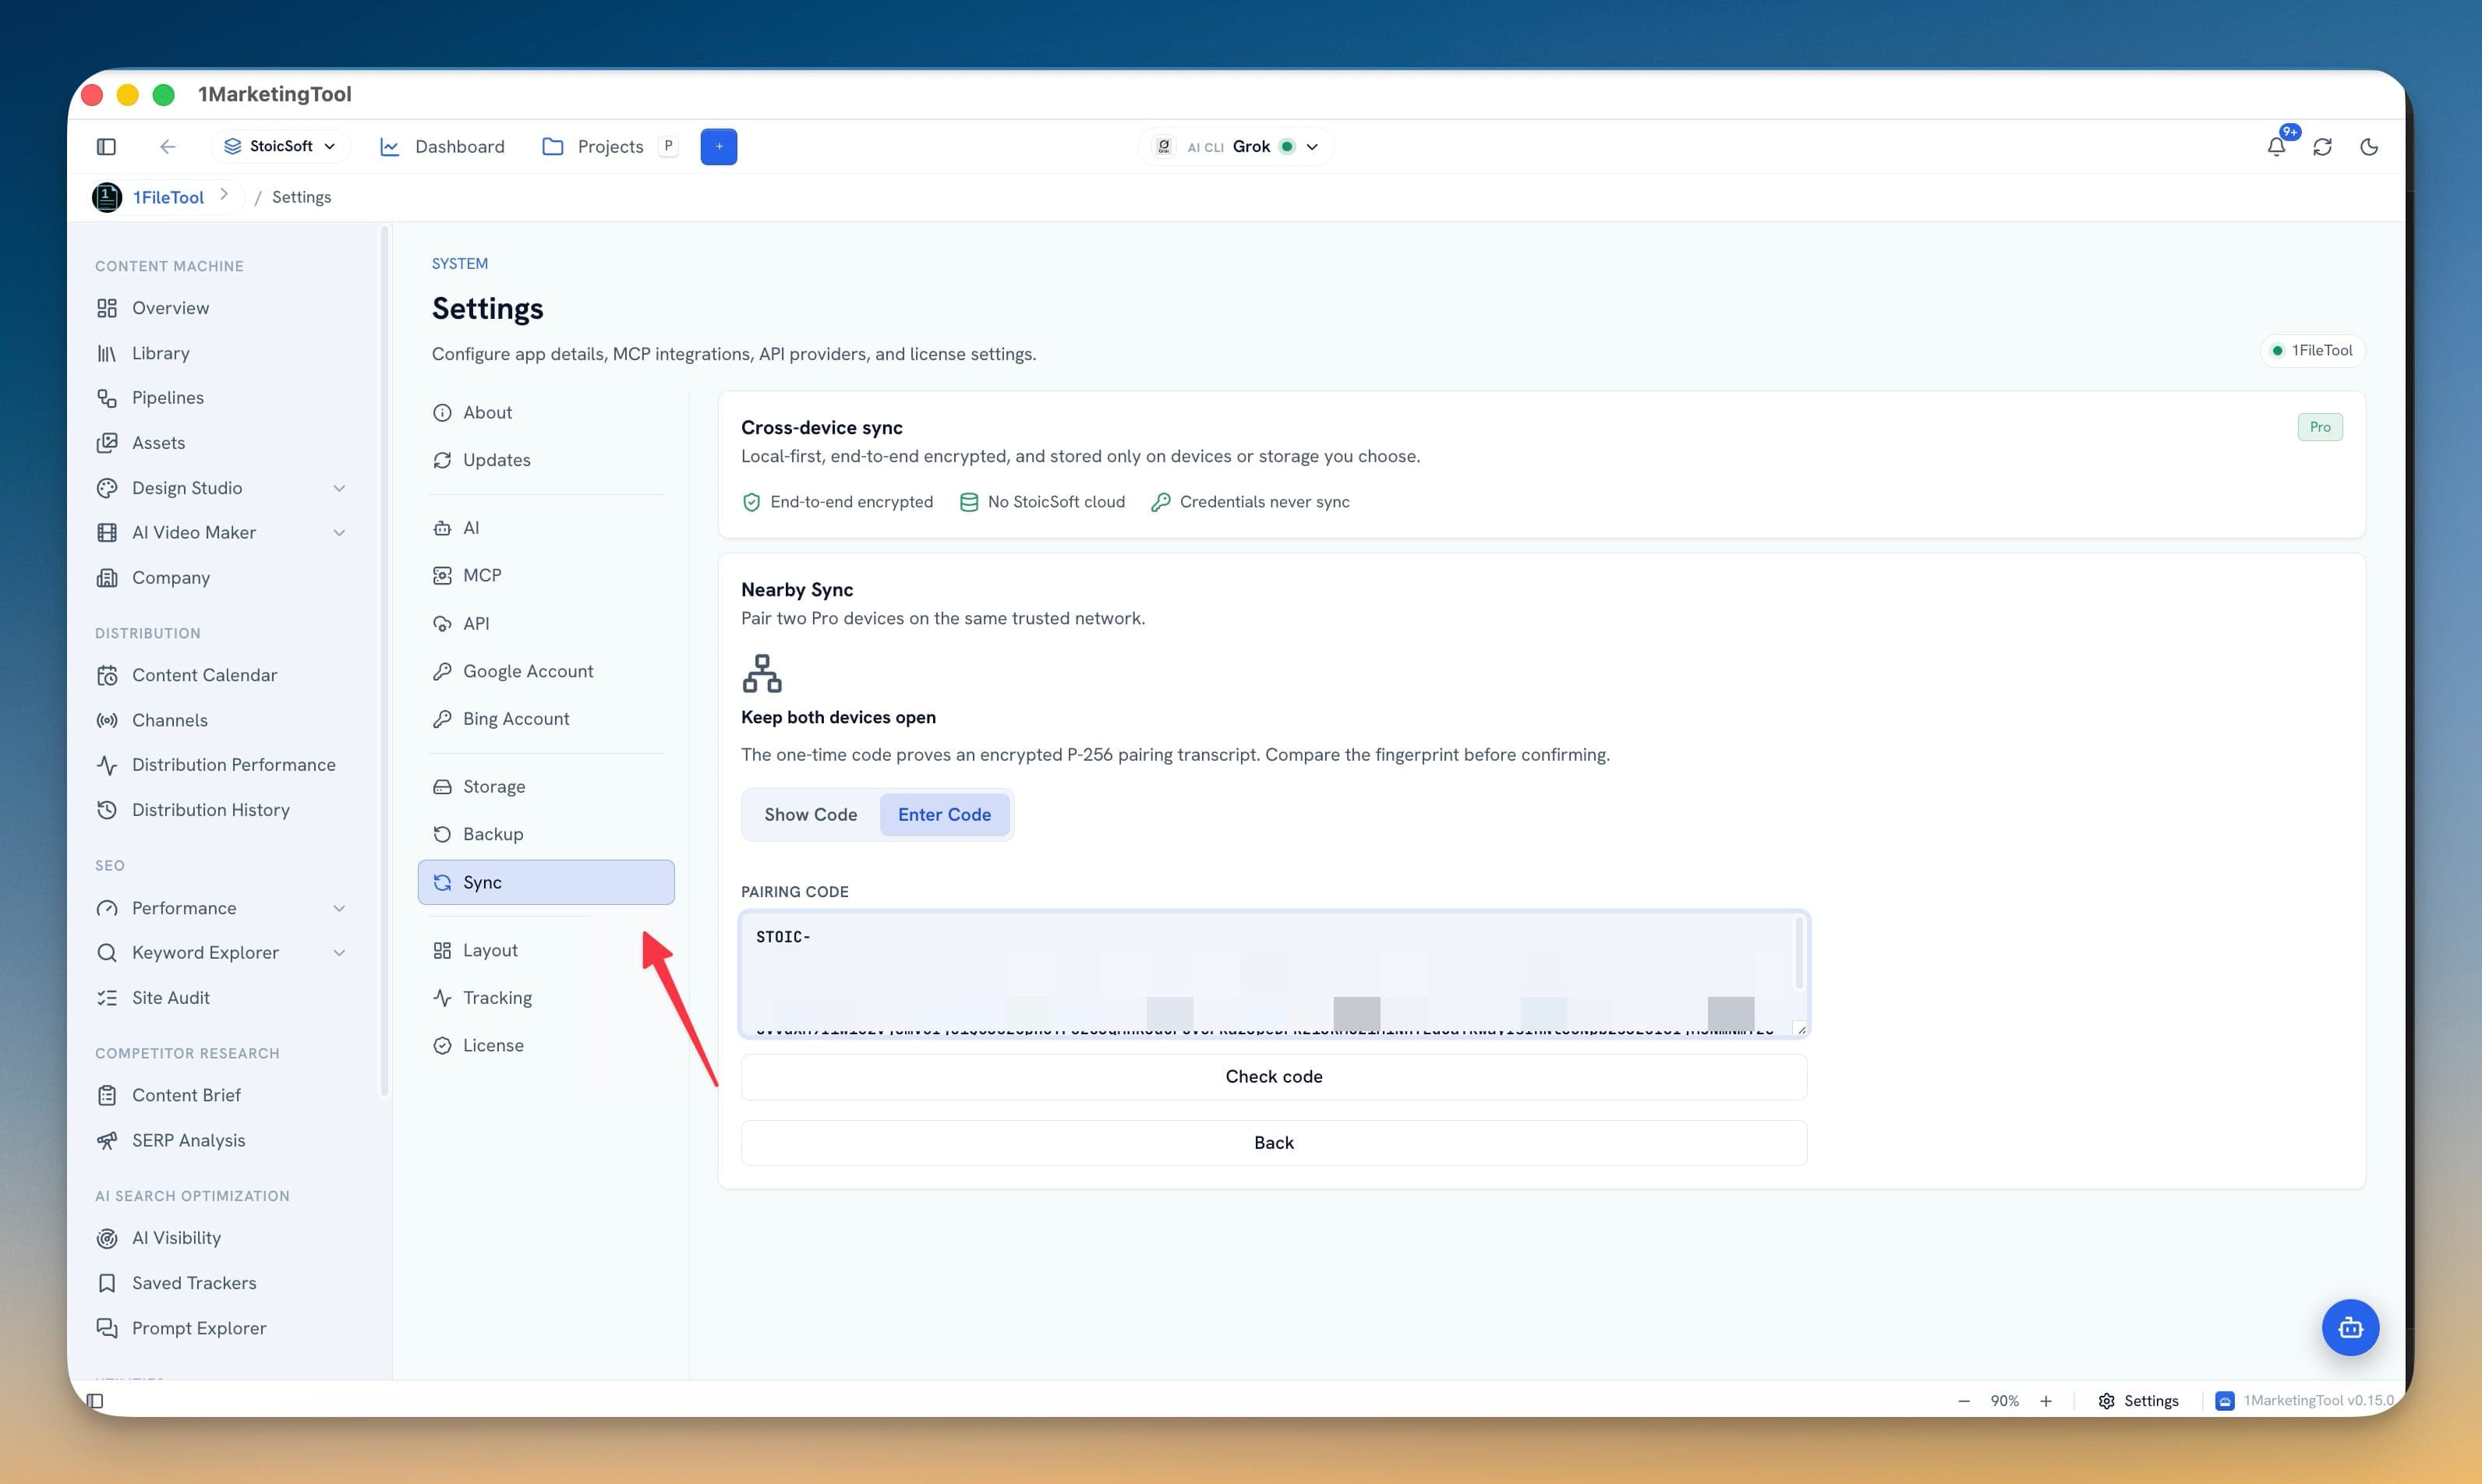The width and height of the screenshot is (2482, 1484).
Task: Open Settings in the status bar
Action: [x=2138, y=1400]
